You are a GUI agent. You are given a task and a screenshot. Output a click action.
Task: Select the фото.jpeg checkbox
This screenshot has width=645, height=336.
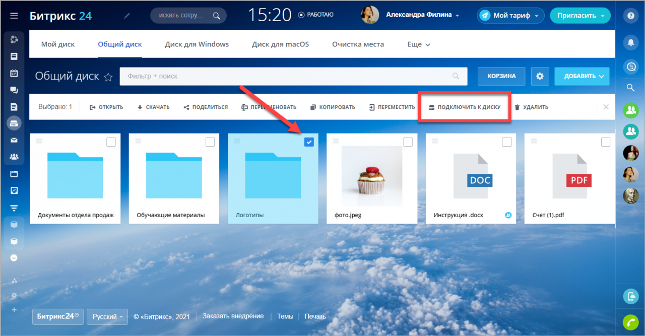[x=408, y=142]
